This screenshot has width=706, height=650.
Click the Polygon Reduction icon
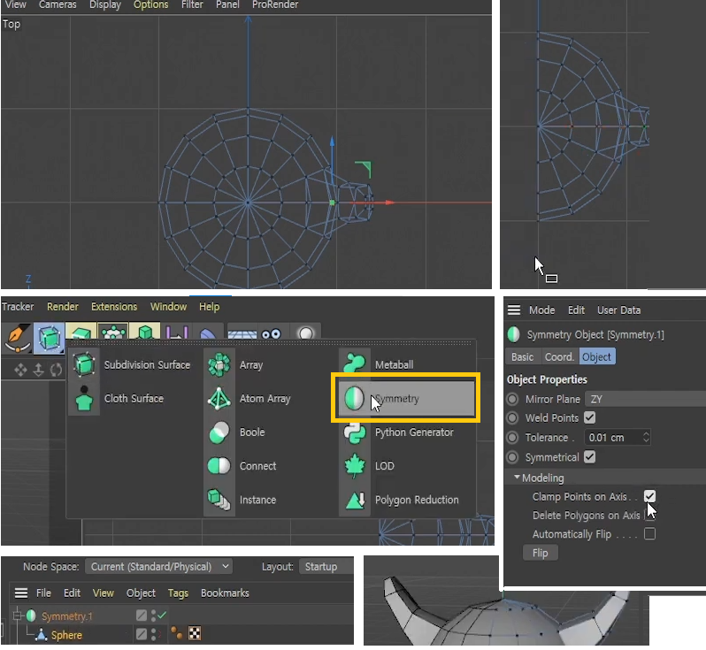[355, 500]
